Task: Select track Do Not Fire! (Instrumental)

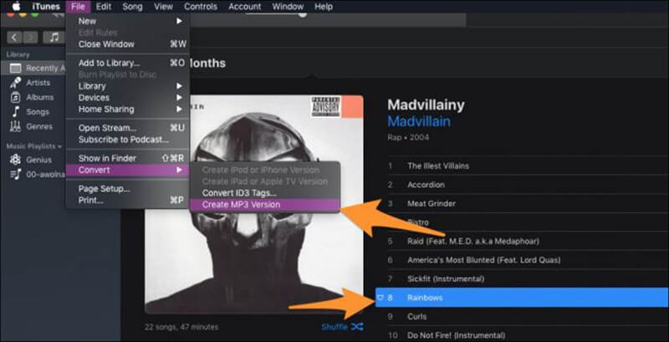Action: tap(528, 335)
